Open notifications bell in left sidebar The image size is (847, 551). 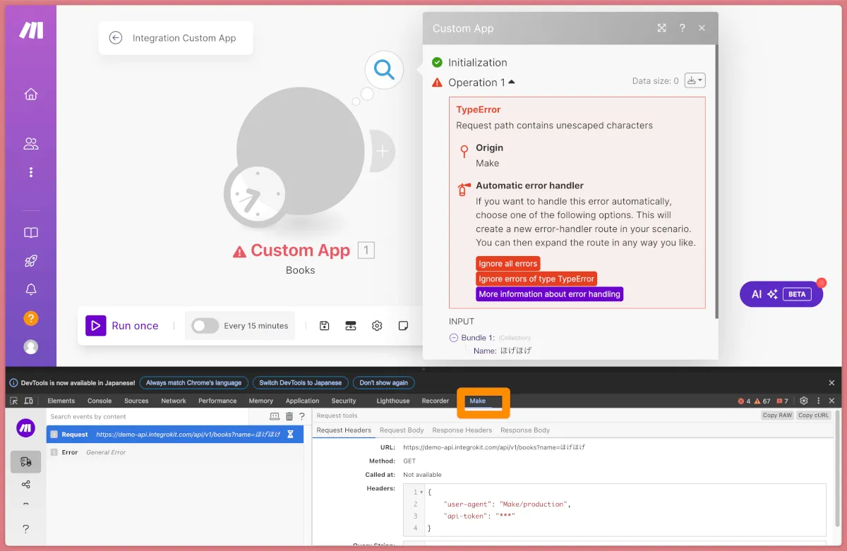[30, 289]
